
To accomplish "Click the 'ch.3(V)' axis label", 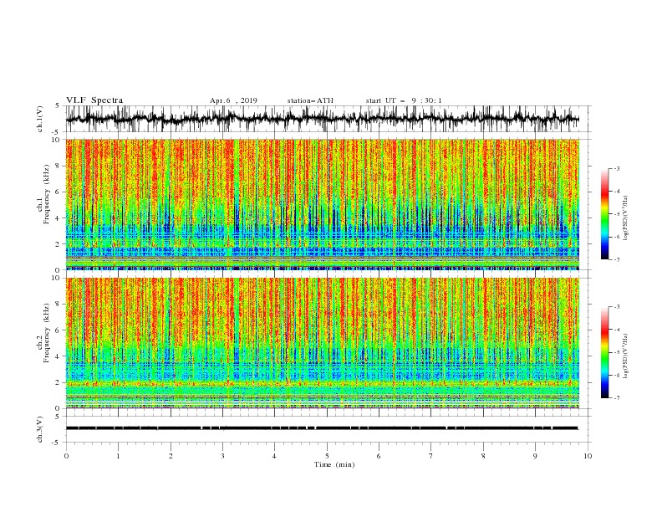I will point(40,429).
